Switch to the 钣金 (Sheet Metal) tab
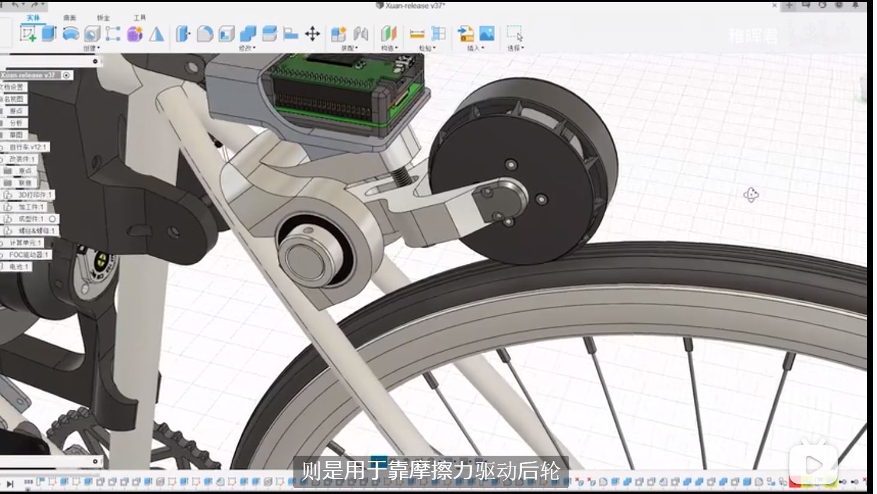The width and height of the screenshot is (877, 494). point(104,18)
